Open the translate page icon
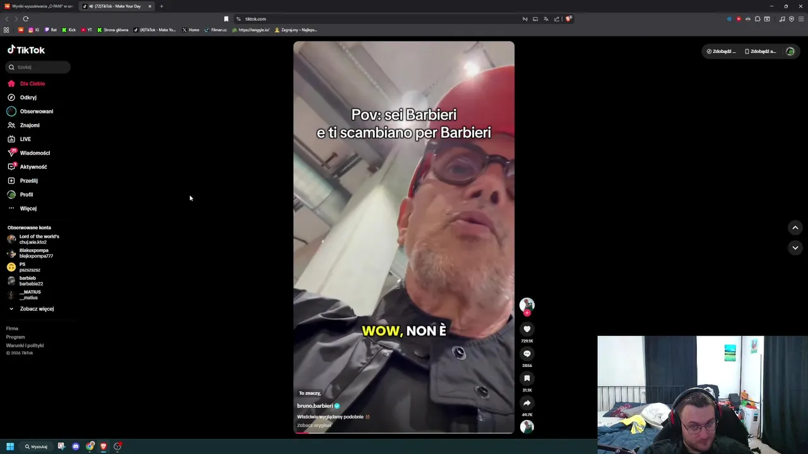 (x=546, y=19)
